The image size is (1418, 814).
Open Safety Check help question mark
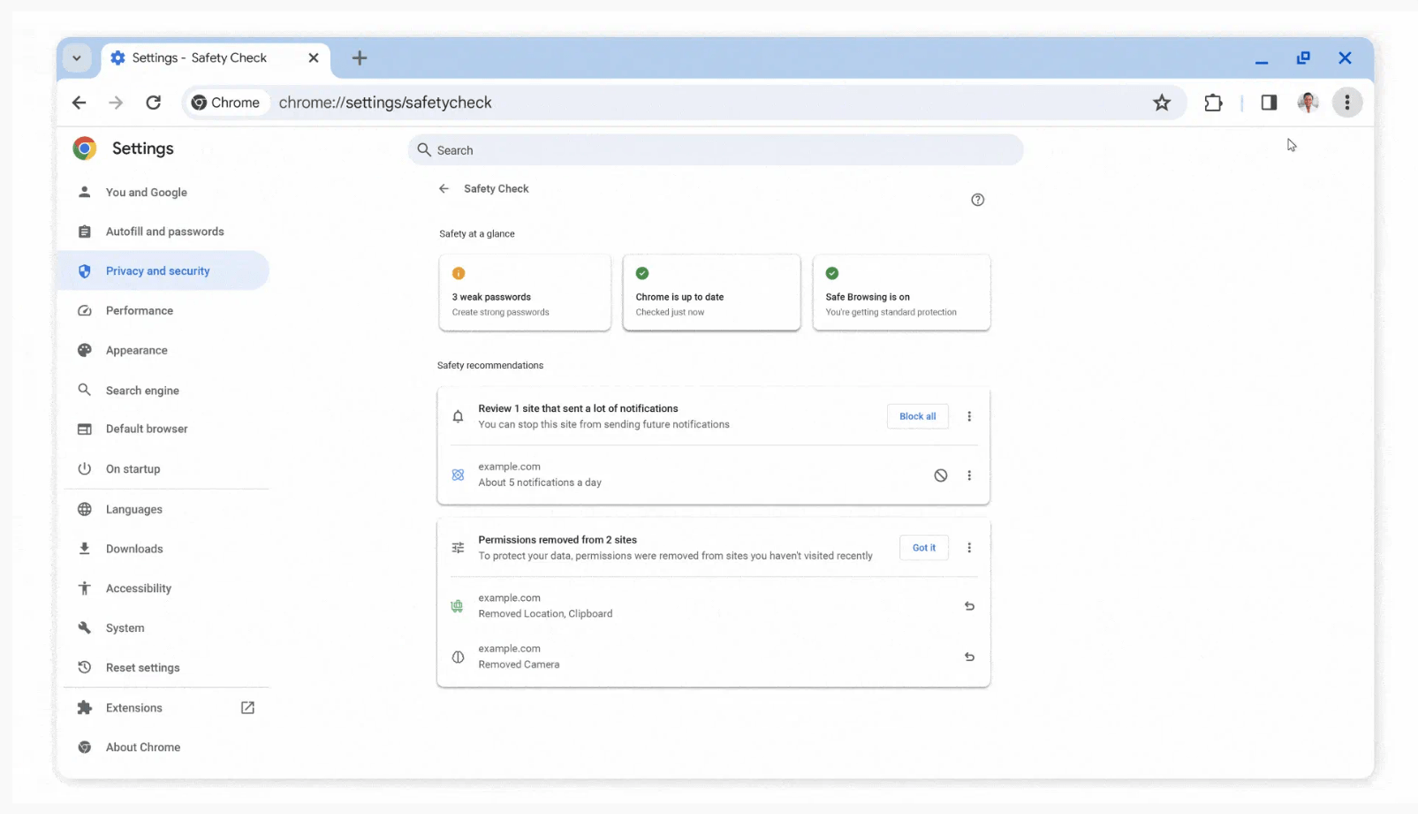tap(977, 200)
